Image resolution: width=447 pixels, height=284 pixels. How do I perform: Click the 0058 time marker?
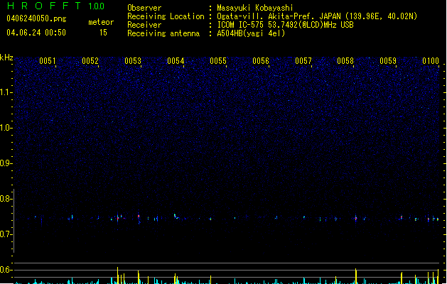tap(345, 60)
